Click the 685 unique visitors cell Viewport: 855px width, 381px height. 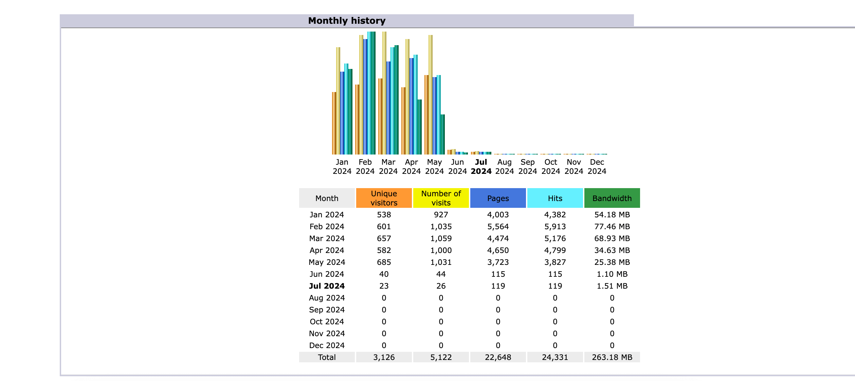tap(384, 262)
